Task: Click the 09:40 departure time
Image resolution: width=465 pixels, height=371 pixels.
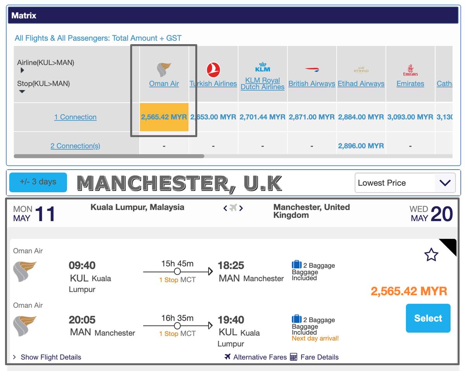Action: pyautogui.click(x=82, y=266)
